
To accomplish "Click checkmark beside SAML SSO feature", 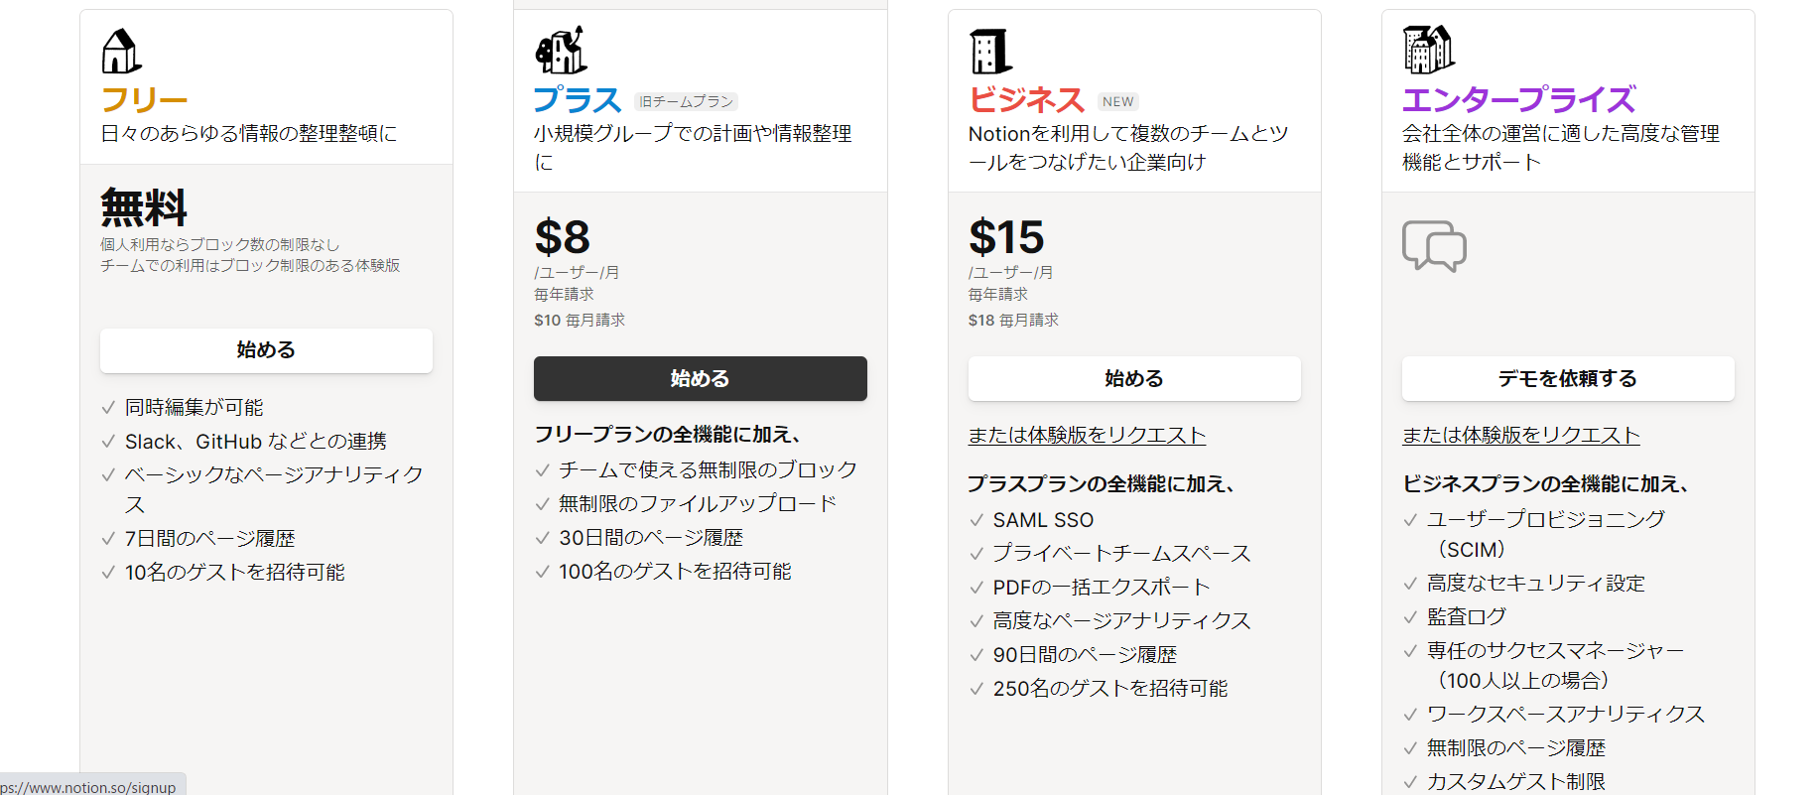I will [976, 520].
